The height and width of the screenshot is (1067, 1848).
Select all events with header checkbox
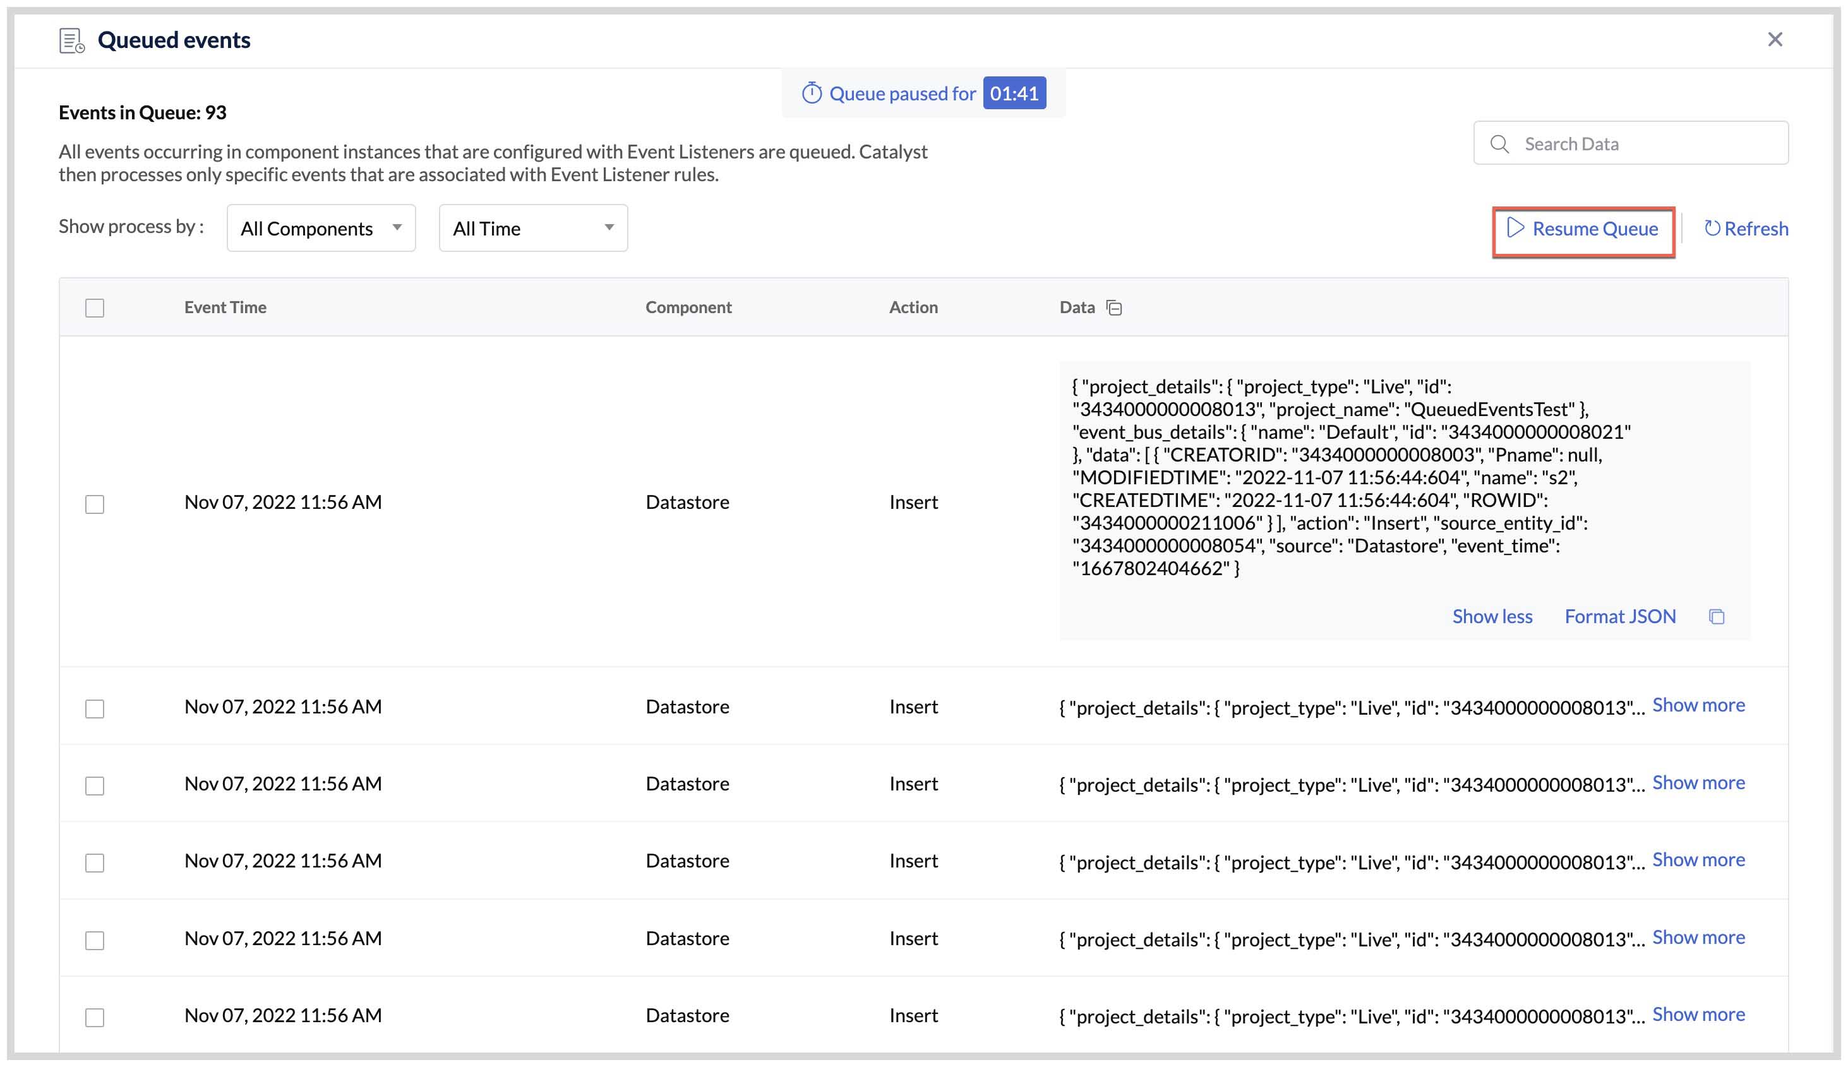(x=95, y=308)
